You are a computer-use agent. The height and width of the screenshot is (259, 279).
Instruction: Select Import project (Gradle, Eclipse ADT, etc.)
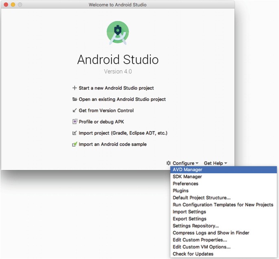pyautogui.click(x=123, y=133)
